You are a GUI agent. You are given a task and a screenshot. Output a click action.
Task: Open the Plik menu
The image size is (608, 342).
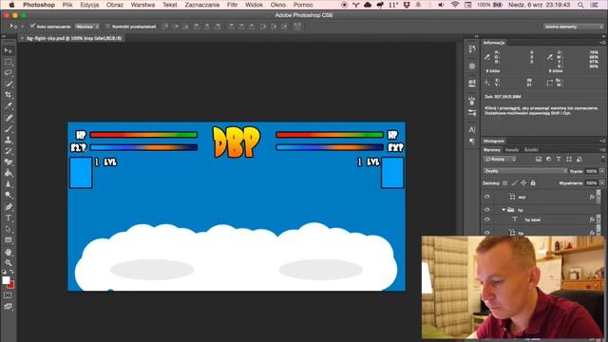click(67, 5)
